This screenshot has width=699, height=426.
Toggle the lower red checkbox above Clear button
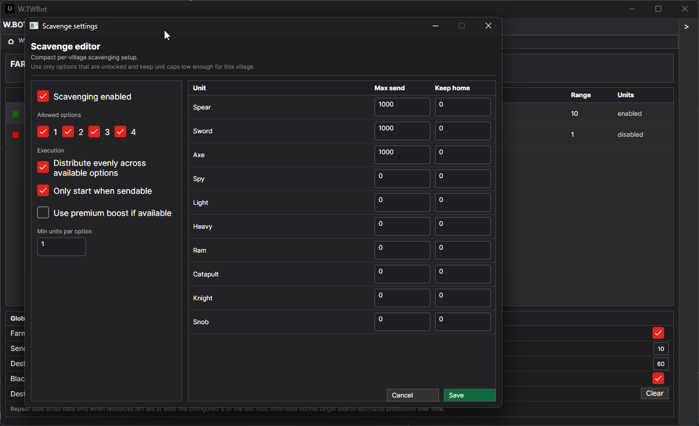click(x=658, y=378)
